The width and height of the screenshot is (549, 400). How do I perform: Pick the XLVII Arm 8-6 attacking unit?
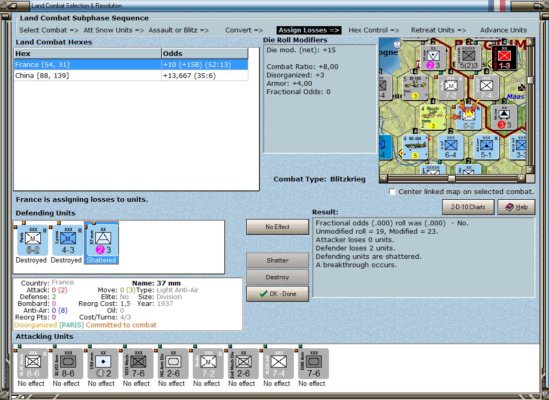(x=68, y=364)
